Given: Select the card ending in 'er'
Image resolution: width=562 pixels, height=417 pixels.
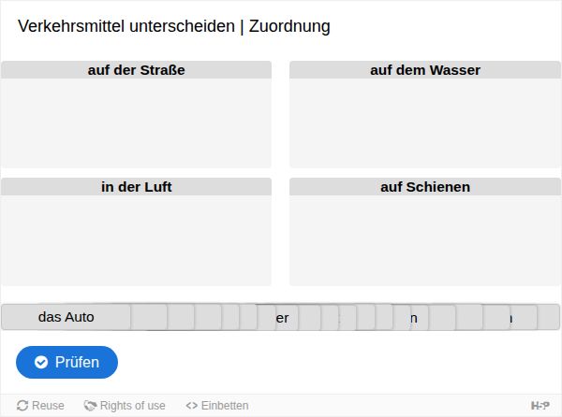Looking at the screenshot, I should point(286,318).
